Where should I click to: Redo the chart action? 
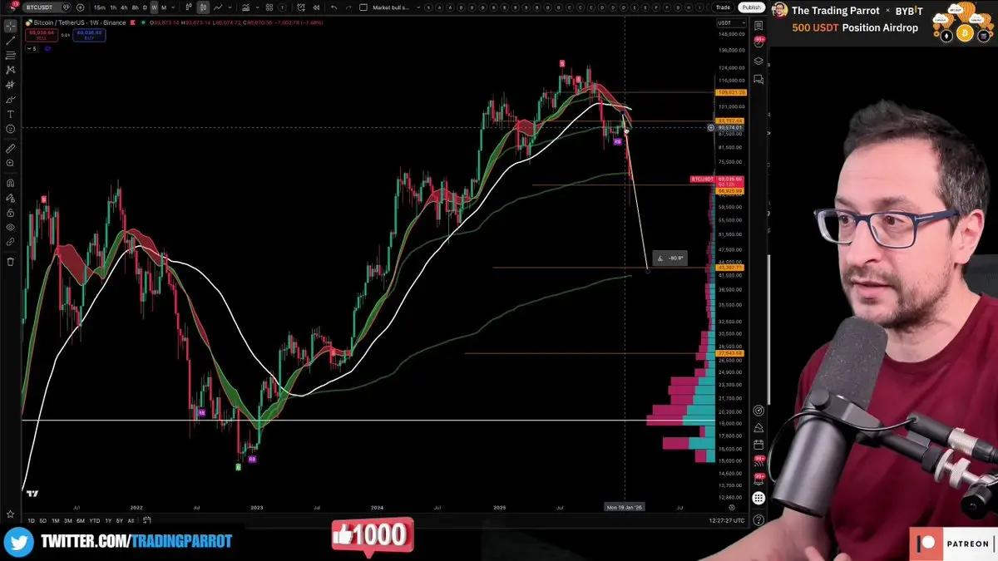point(348,7)
